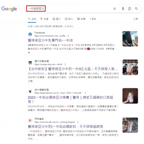Click the magnifying glass search button
Screen dimensions: 144x144
point(136,8)
